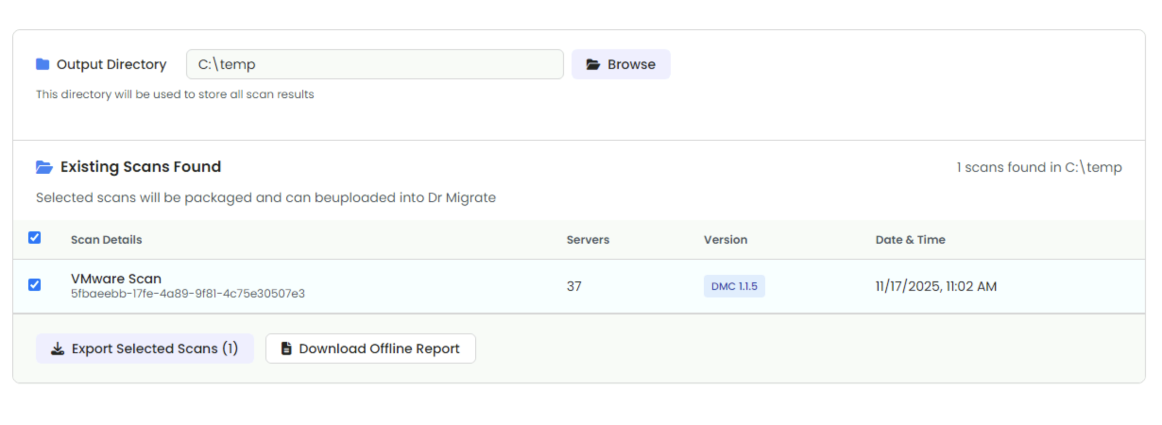
Task: Click the Servers column header
Action: 588,240
